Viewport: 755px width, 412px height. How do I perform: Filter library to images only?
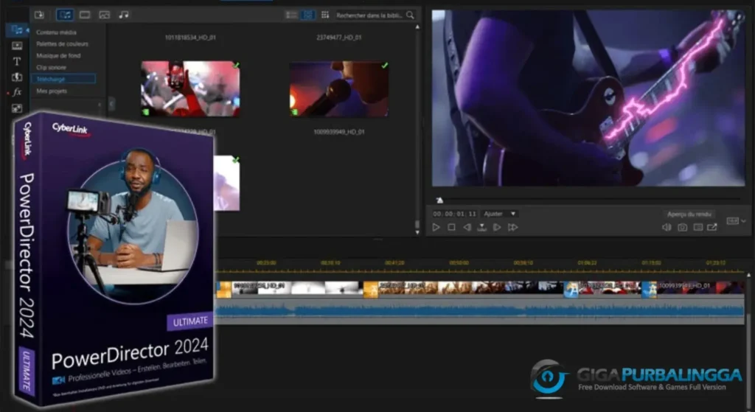(105, 15)
